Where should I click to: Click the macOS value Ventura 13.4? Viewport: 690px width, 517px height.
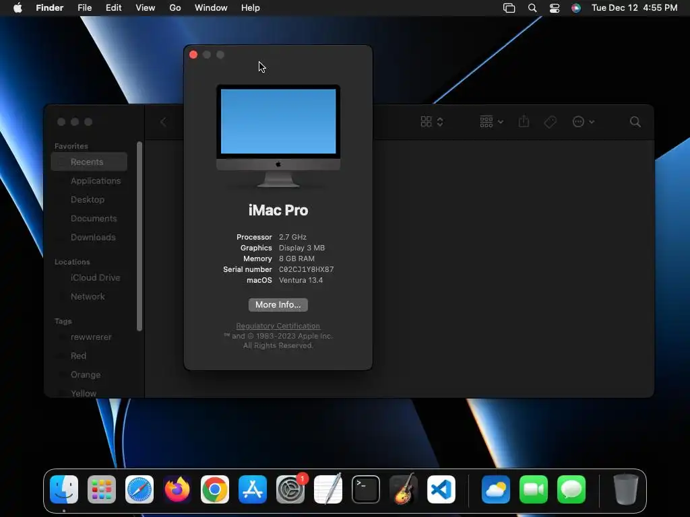(301, 280)
